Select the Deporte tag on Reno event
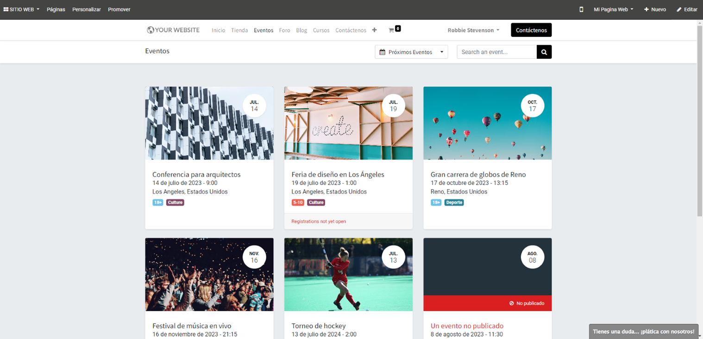Screen dimensions: 703x339 point(454,203)
